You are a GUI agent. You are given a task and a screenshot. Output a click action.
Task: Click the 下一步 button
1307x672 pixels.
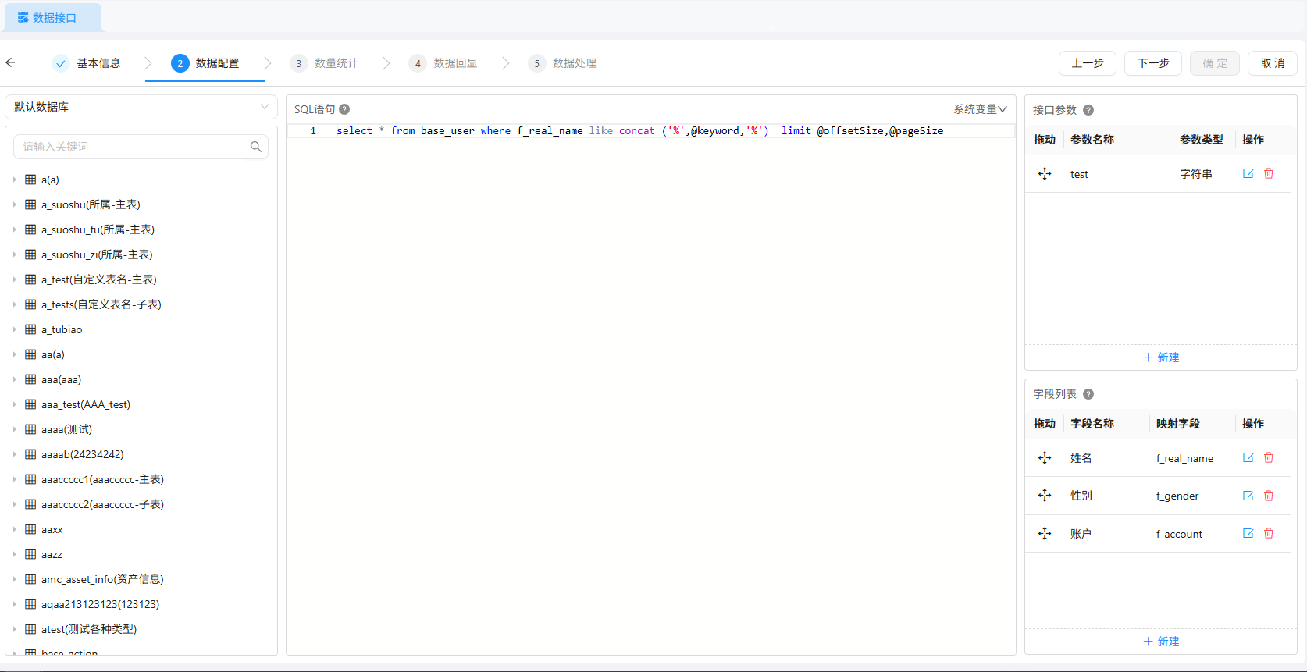(1153, 63)
